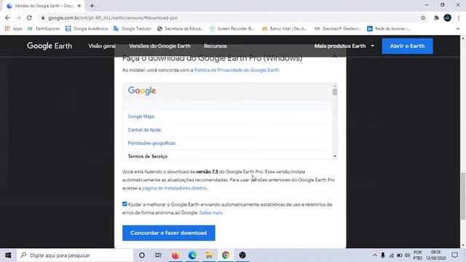Open the Google Tradutor bookmark

133,28
